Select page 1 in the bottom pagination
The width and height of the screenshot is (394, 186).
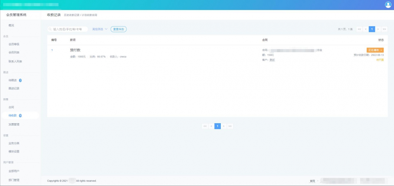[218, 126]
